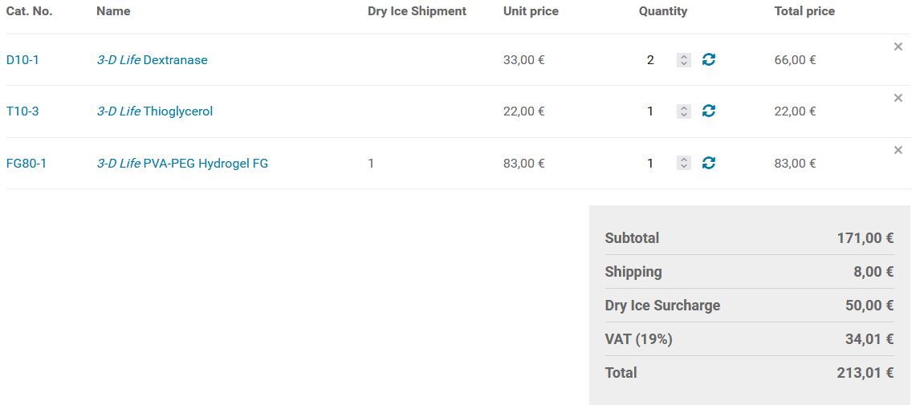Remove Thioglycerol from the cart
Image resolution: width=924 pixels, height=405 pixels.
(x=898, y=98)
